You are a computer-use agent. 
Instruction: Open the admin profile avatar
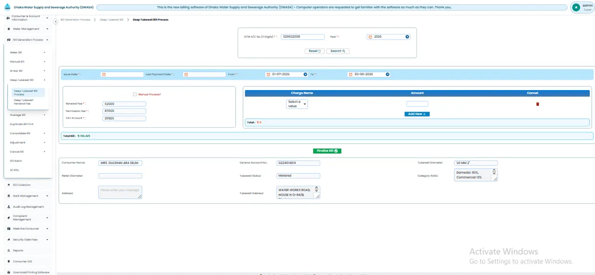[x=576, y=7]
